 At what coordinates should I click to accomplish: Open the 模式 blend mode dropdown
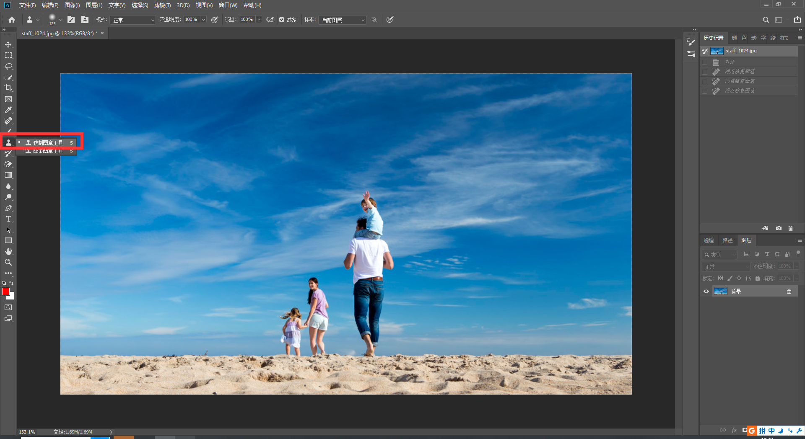[132, 20]
